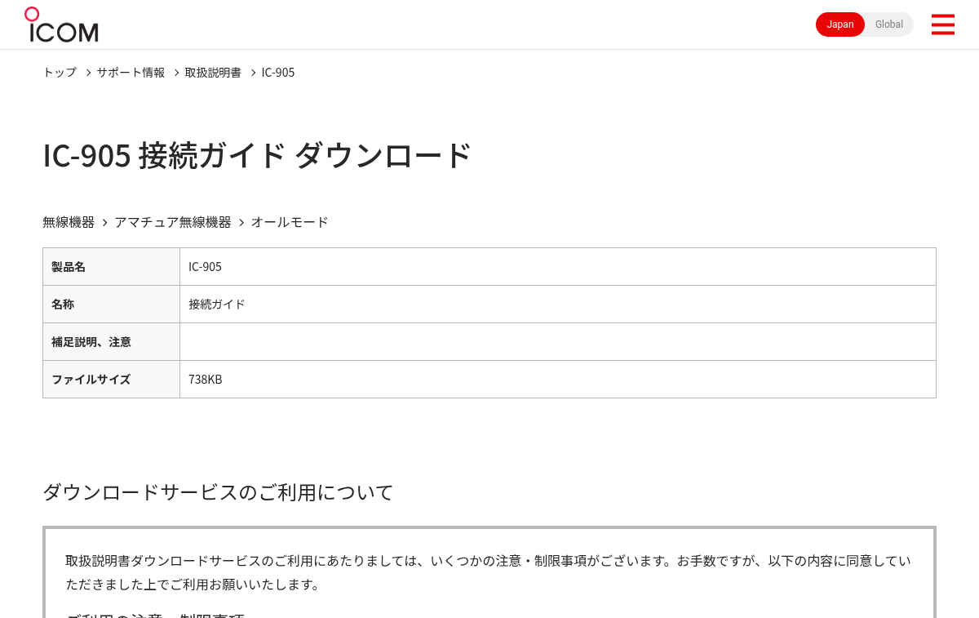Open 無線機器 category link
The image size is (979, 618).
69,222
